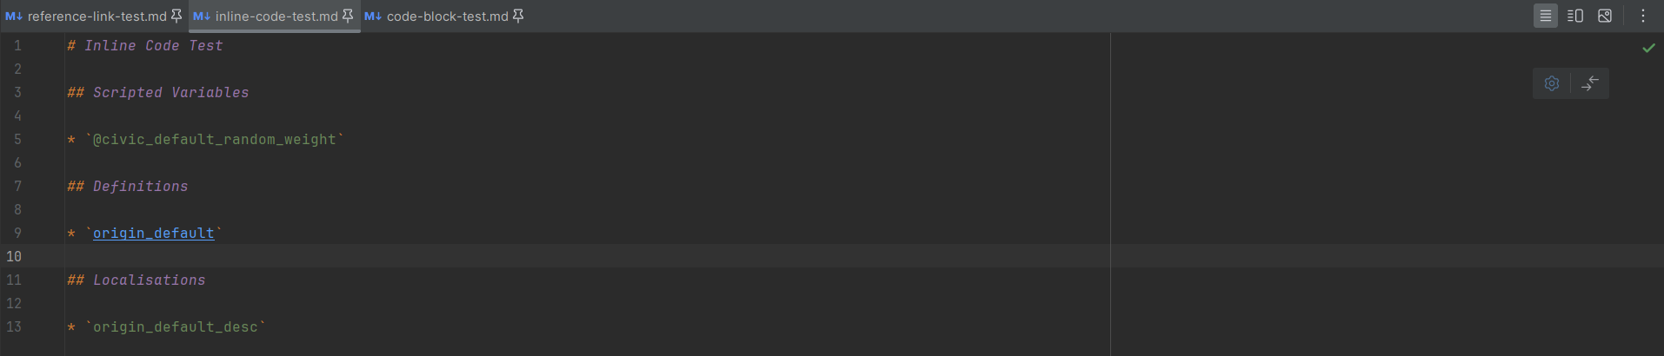Click the @civic_default_random_weight inline code
This screenshot has width=1664, height=356.
pyautogui.click(x=215, y=139)
